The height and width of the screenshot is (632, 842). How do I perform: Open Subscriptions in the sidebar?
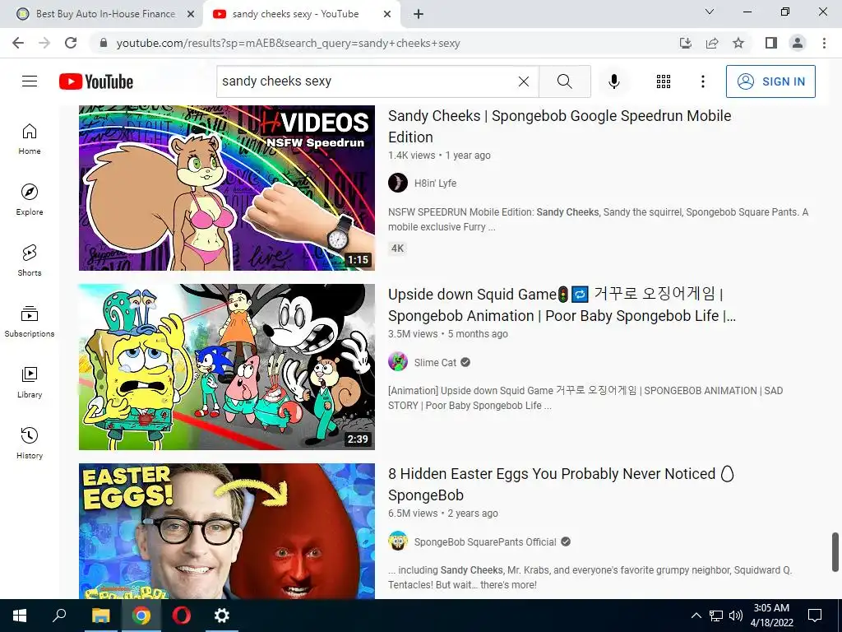(30, 321)
